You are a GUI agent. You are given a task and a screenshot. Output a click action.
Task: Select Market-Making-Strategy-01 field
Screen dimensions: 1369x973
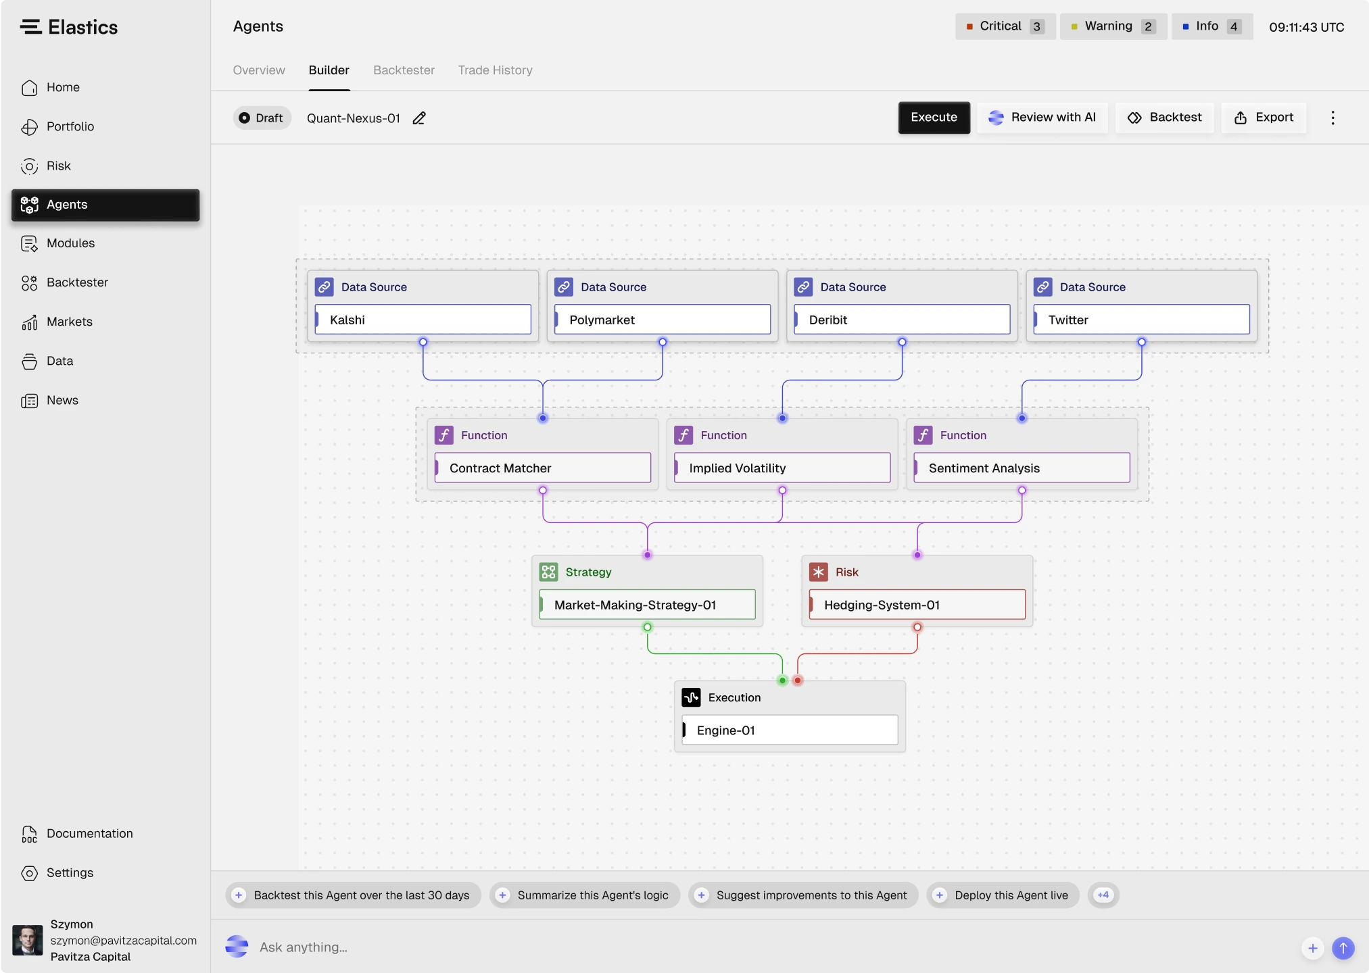coord(648,605)
